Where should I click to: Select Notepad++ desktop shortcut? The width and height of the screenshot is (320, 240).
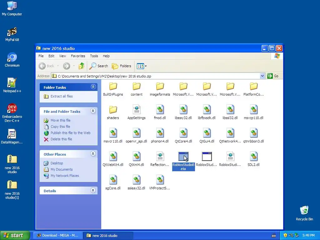coord(12,85)
